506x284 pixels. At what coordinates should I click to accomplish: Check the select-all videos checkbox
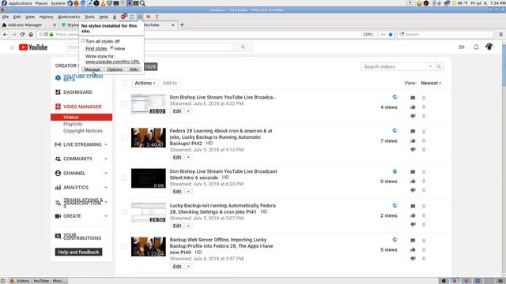(x=124, y=83)
